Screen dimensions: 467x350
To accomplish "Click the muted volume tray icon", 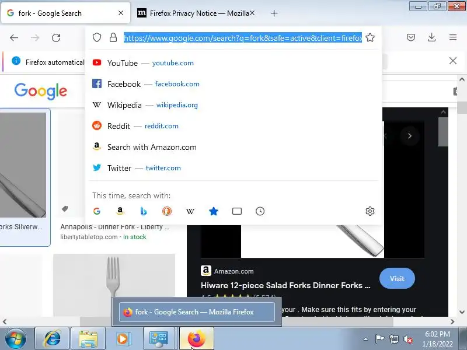I will pos(407,339).
